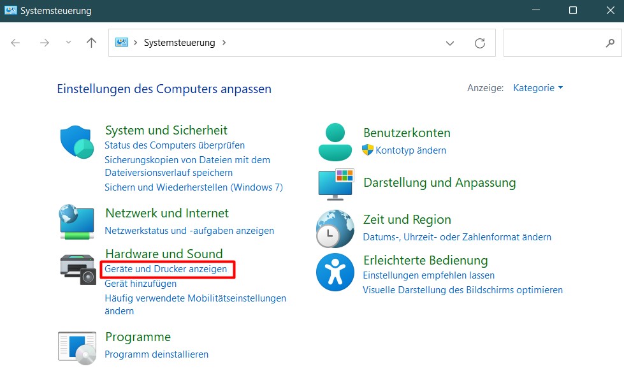The width and height of the screenshot is (624, 371).
Task: Click Programm deinstallieren
Action: point(156,354)
